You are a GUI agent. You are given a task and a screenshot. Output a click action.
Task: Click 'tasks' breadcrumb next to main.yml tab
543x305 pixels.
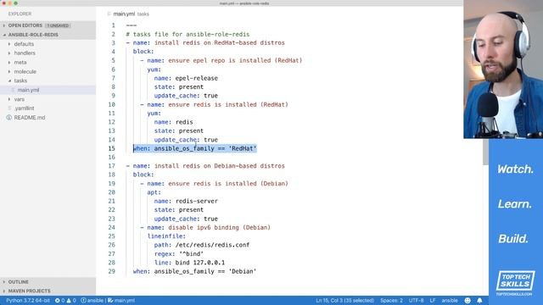click(x=143, y=14)
